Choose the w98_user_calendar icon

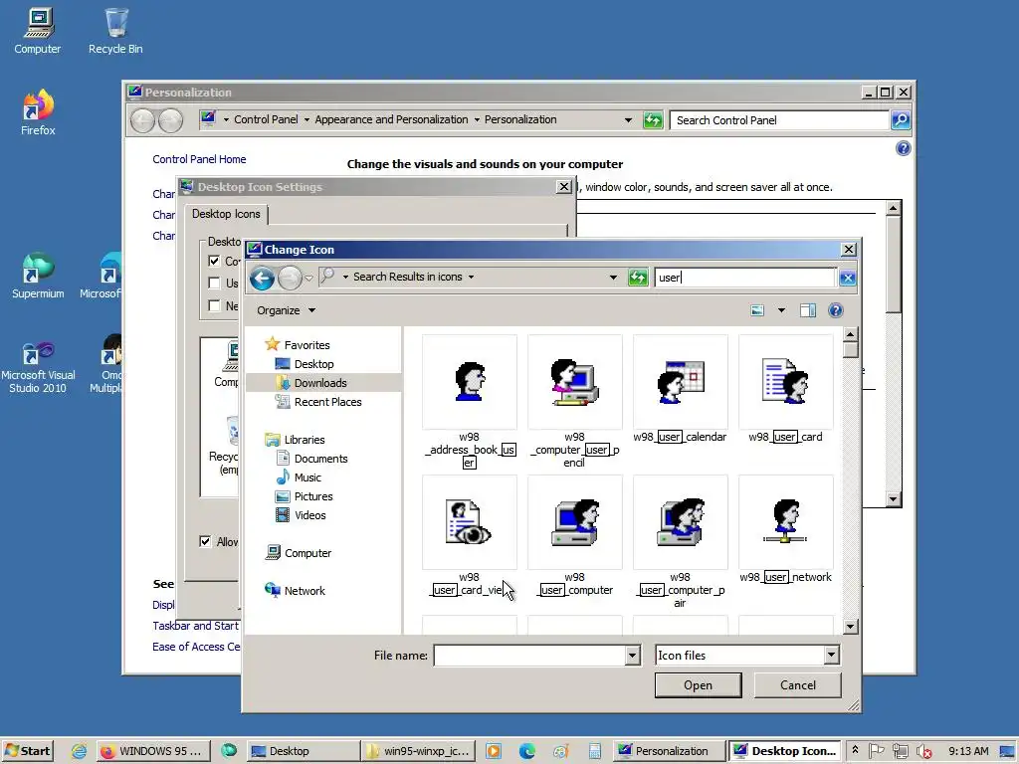680,382
